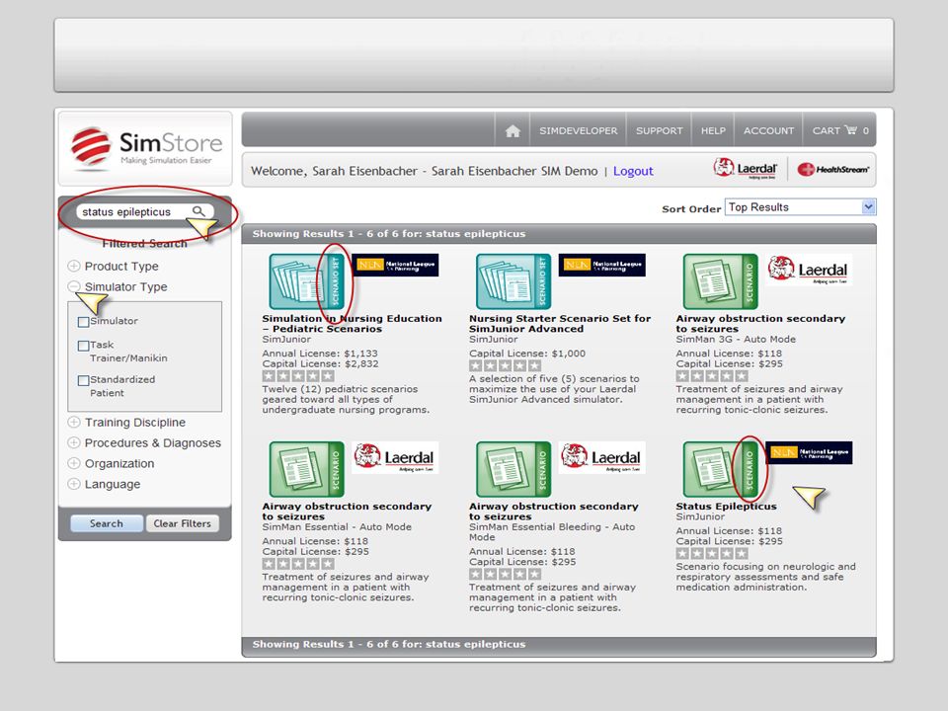This screenshot has width=948, height=711.
Task: Click NLN logo beside Pediatric Scenarios
Action: click(x=395, y=265)
